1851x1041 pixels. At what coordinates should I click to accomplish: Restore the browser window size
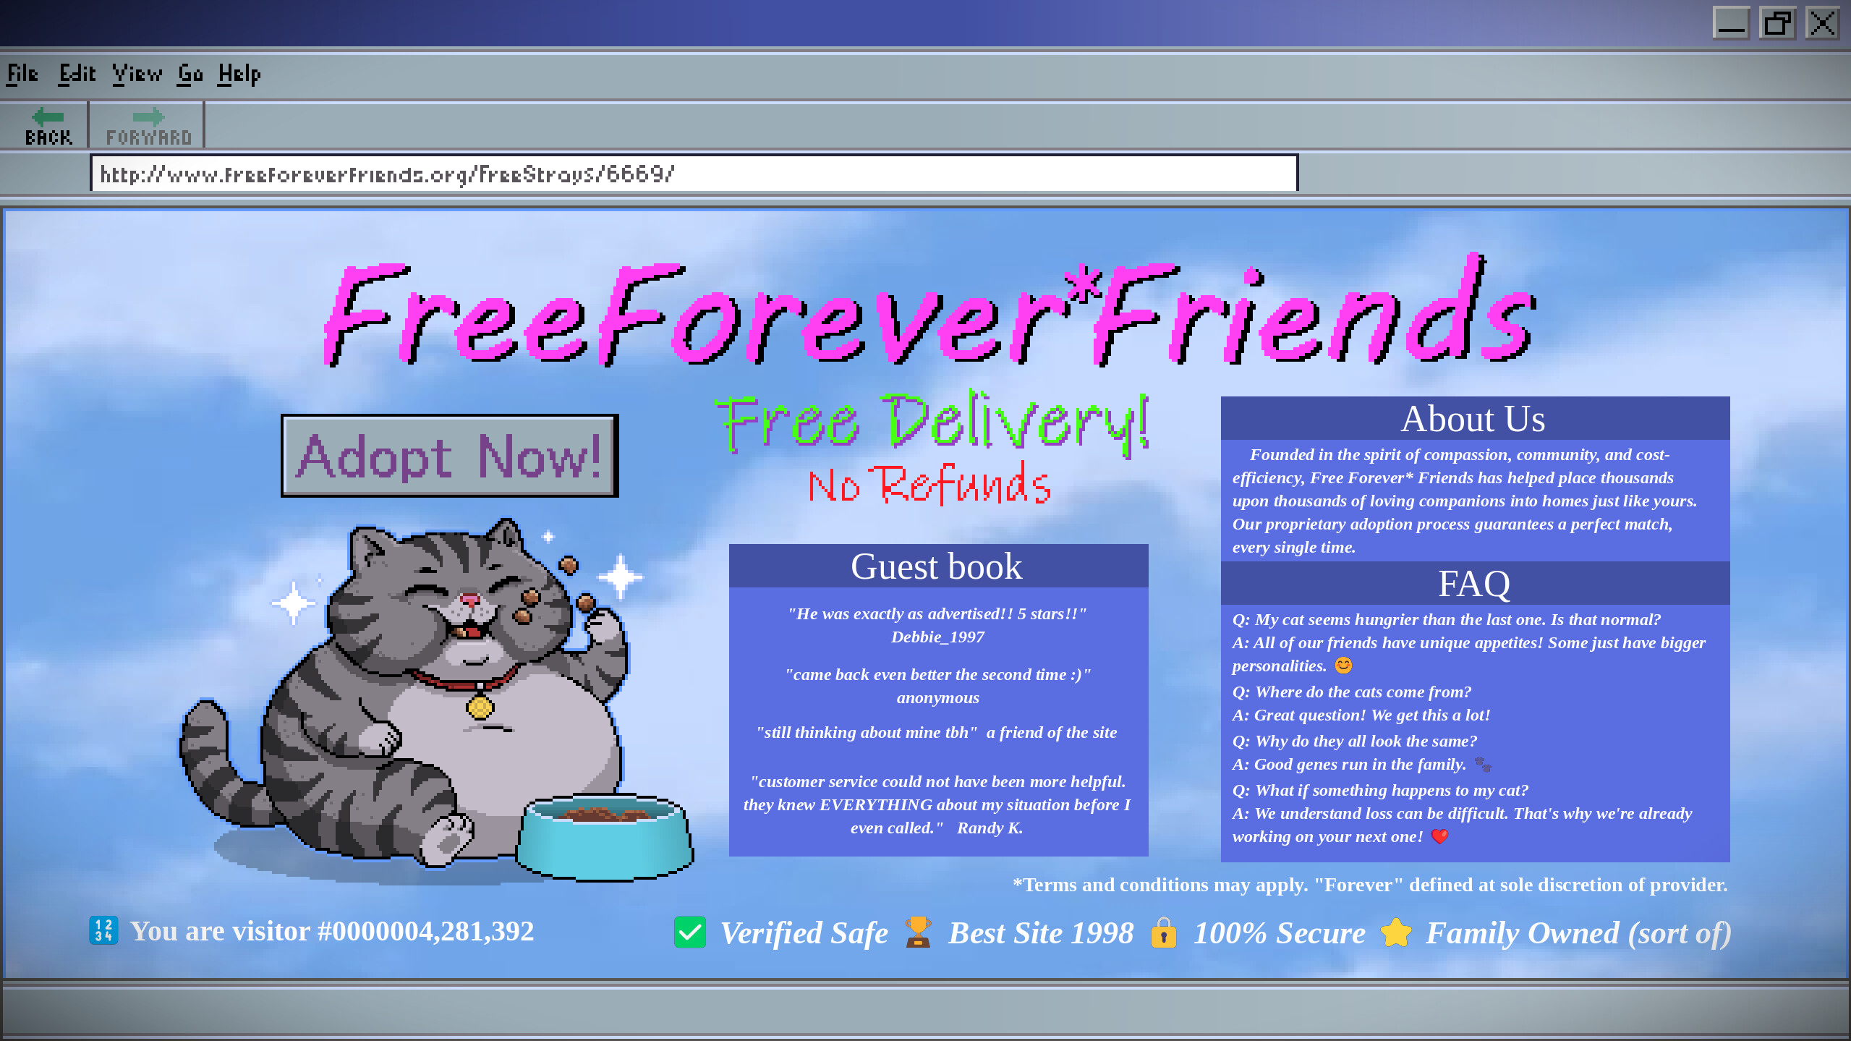[1777, 22]
